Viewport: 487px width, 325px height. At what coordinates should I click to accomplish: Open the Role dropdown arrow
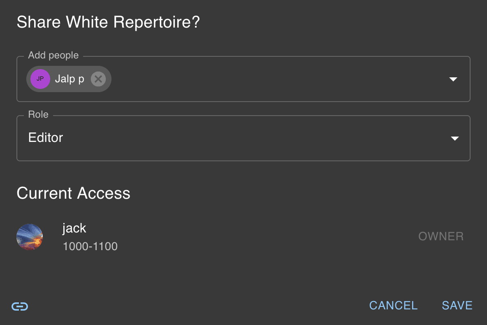455,138
